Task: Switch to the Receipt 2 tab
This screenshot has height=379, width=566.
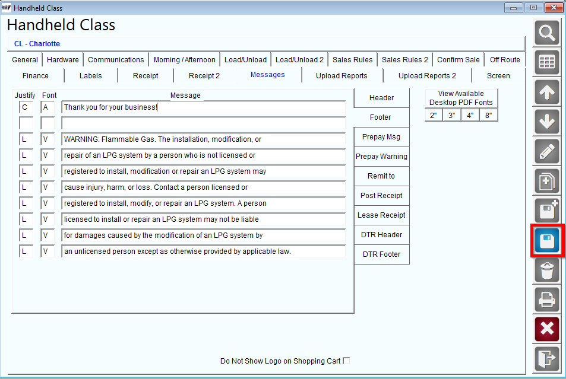Action: [204, 76]
